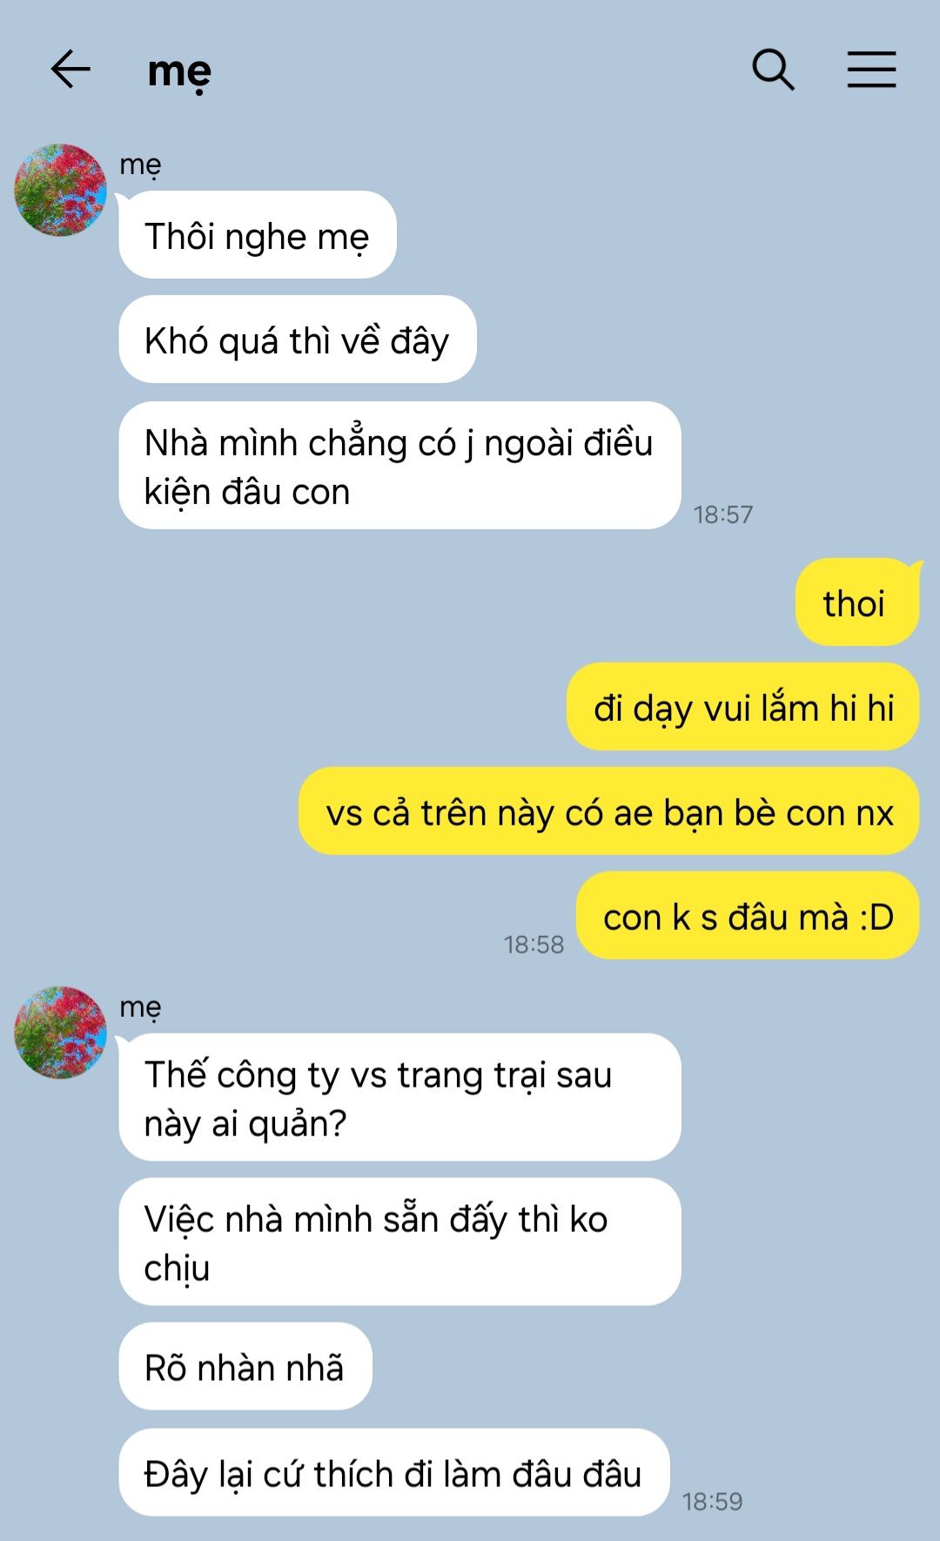The image size is (940, 1541).
Task: Tap the 18:58 timestamp
Action: click(x=534, y=945)
